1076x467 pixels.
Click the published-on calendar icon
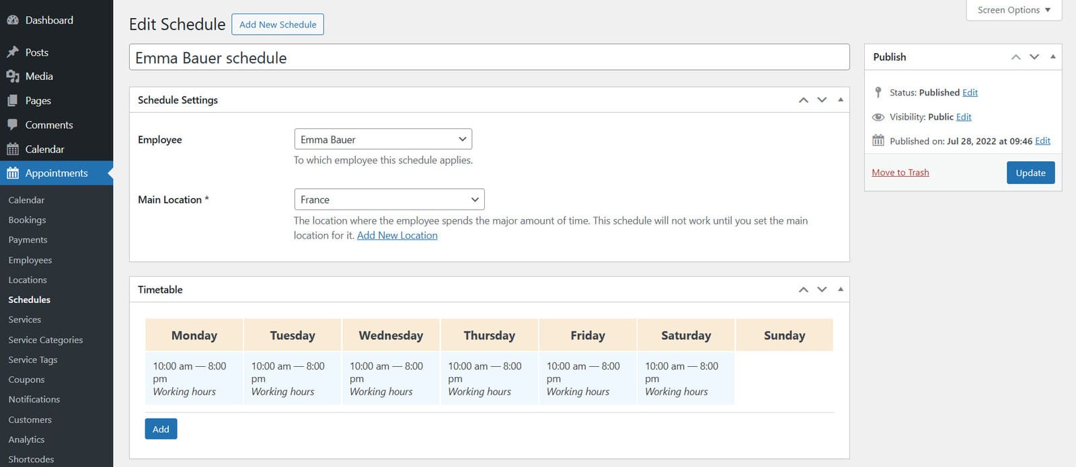click(x=878, y=140)
